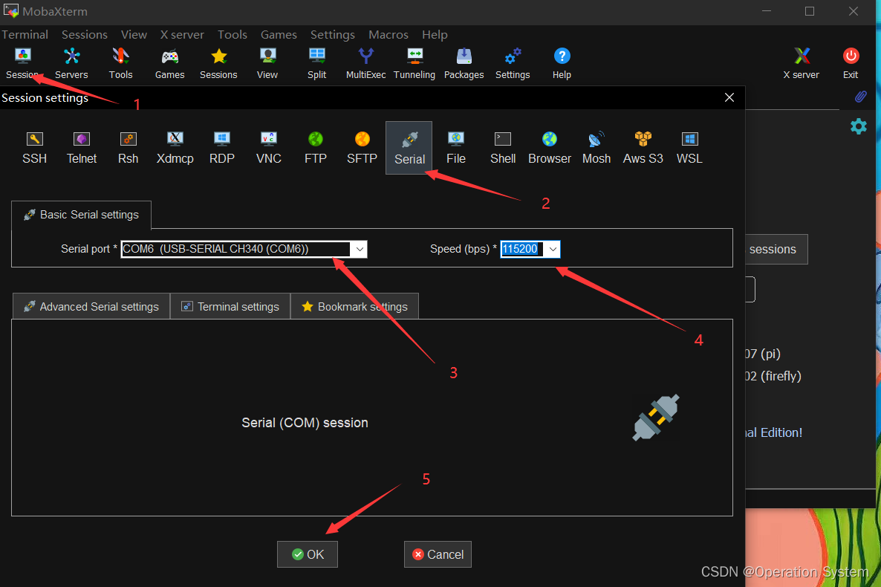Switch to Advanced Serial settings tab
Viewport: 881px width, 587px height.
click(91, 306)
